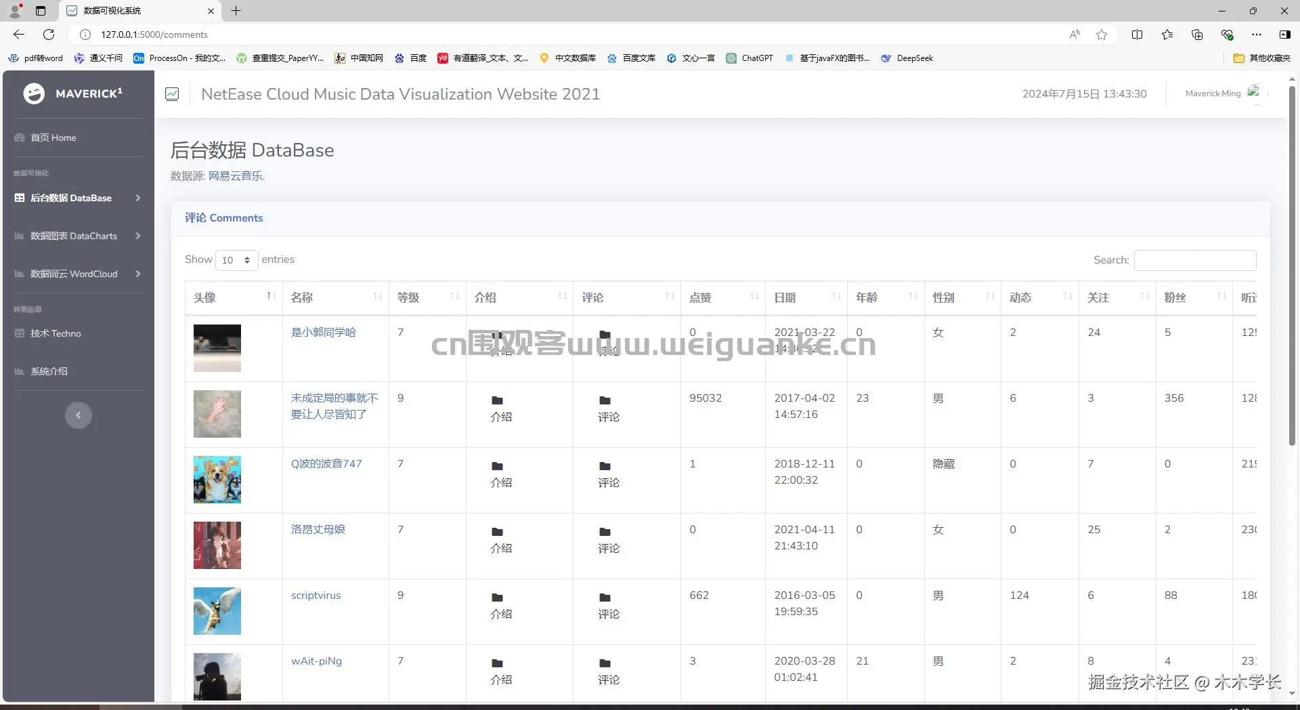Reload the page with refresh icon

pyautogui.click(x=49, y=35)
